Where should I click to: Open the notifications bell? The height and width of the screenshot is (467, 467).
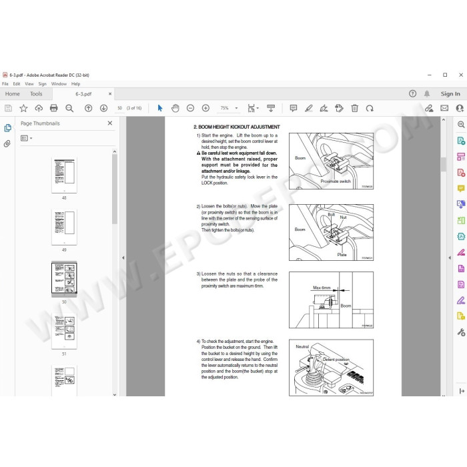427,94
